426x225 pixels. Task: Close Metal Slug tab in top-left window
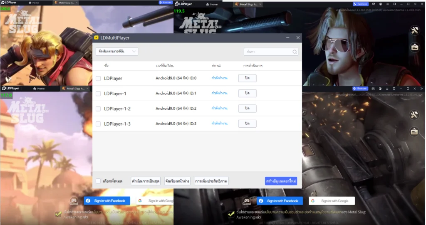pos(77,3)
